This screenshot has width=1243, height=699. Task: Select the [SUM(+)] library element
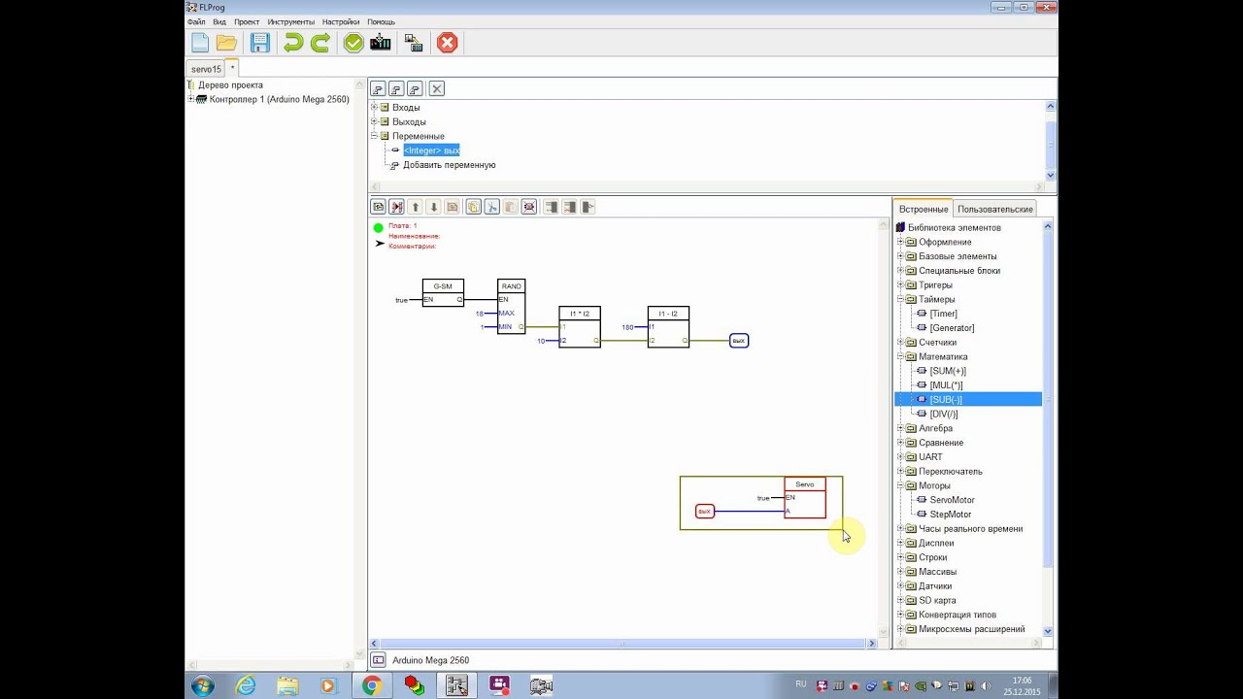[x=948, y=371]
